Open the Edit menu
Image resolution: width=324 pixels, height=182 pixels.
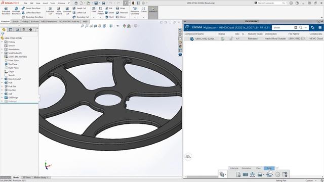point(31,3)
